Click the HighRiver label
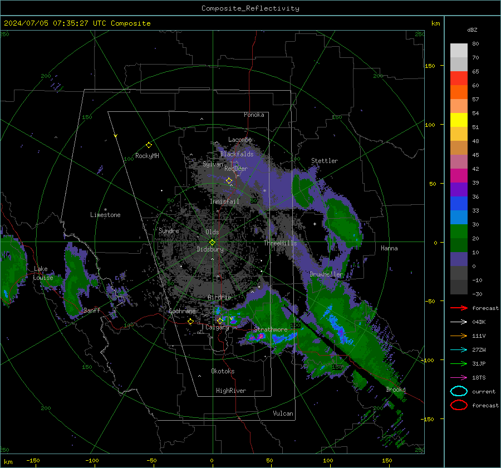501x468 pixels. pos(231,391)
